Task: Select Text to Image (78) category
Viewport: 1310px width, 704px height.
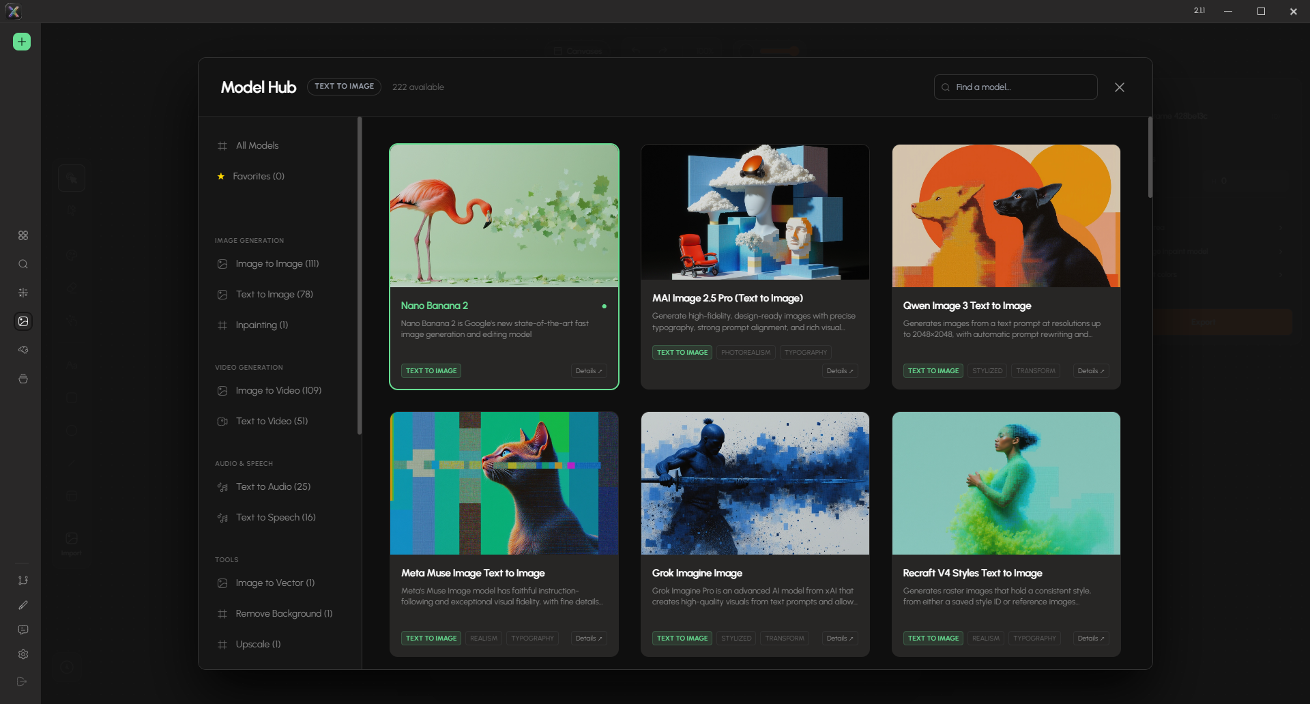Action: click(274, 294)
